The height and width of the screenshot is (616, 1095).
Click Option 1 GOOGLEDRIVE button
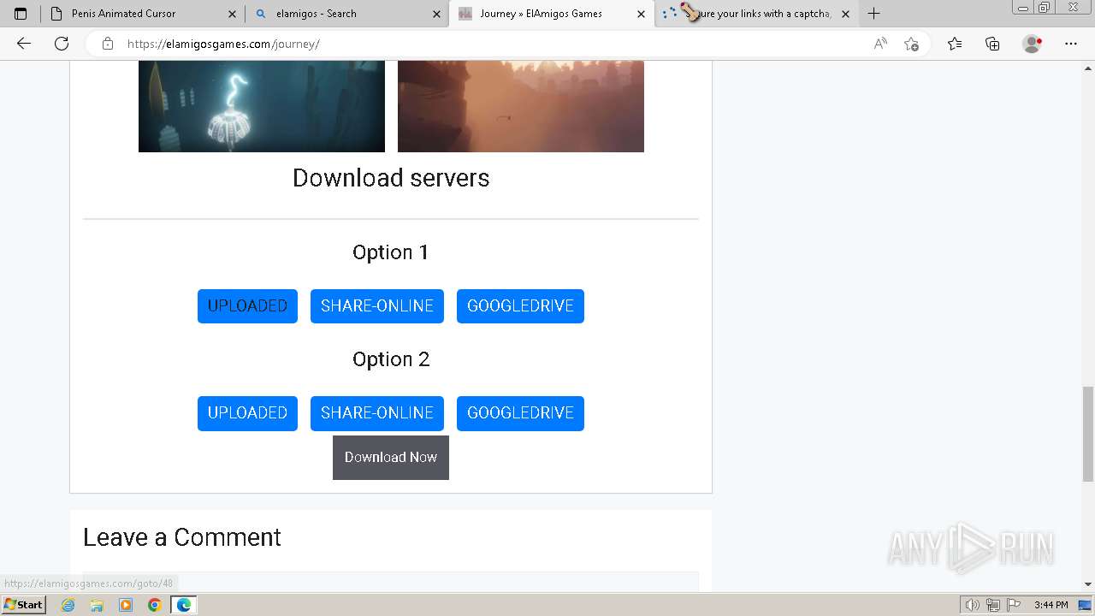pos(520,306)
